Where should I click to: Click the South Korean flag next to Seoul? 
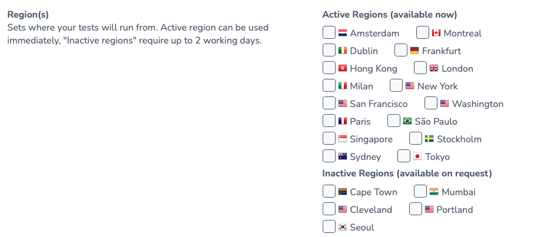(x=342, y=227)
